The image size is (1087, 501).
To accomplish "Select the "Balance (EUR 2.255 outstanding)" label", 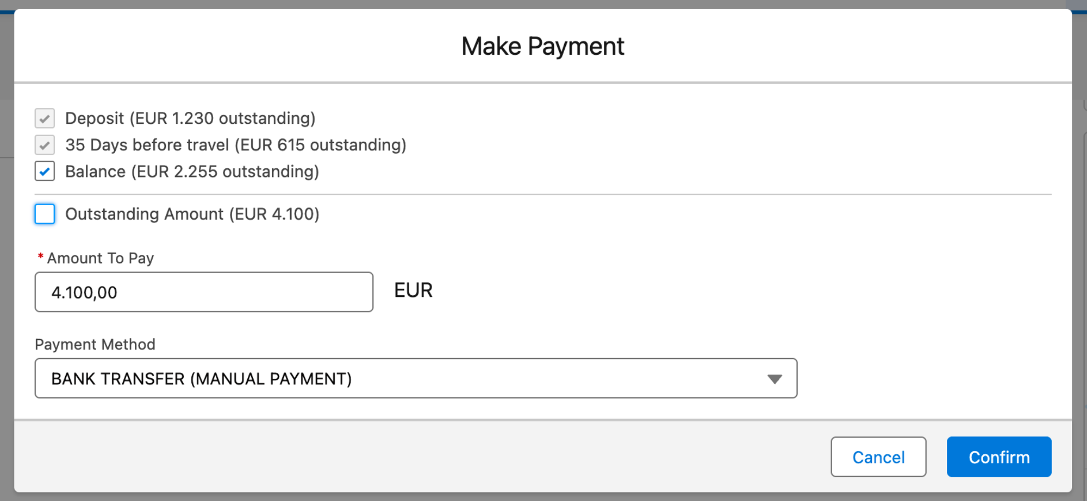I will click(x=192, y=172).
